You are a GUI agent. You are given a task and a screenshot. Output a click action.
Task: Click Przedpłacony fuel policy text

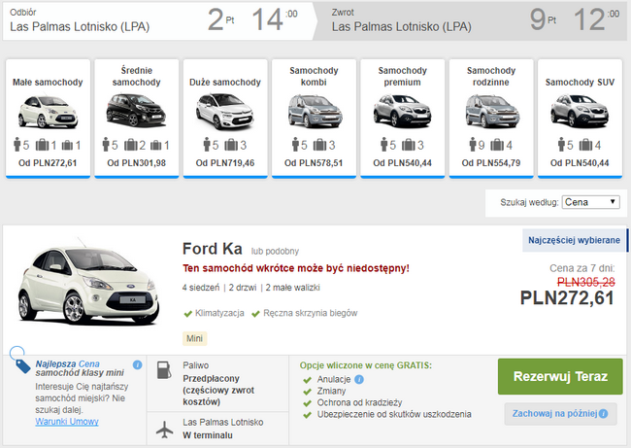(218, 390)
